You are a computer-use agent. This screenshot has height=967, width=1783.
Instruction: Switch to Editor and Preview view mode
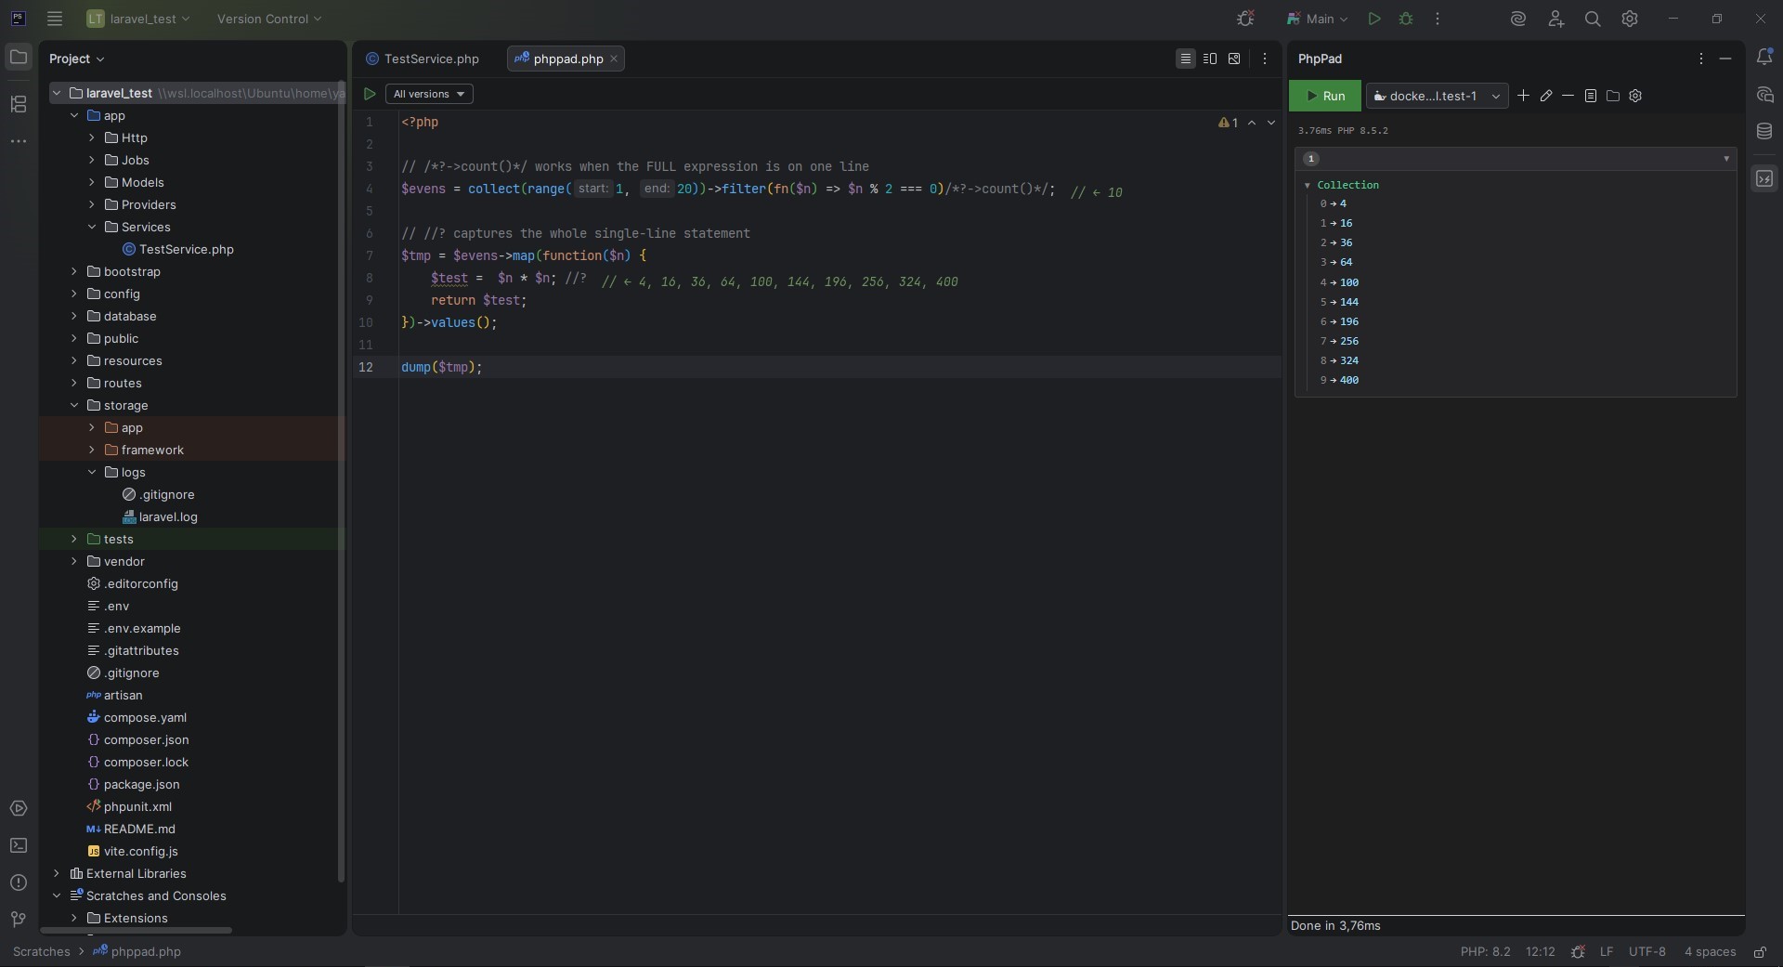pyautogui.click(x=1209, y=59)
